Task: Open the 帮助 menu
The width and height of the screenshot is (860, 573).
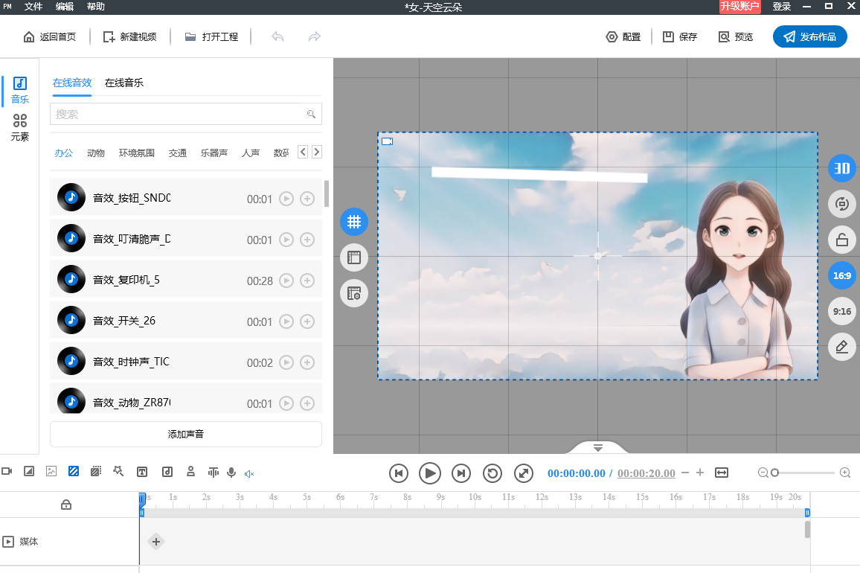Action: [x=96, y=7]
